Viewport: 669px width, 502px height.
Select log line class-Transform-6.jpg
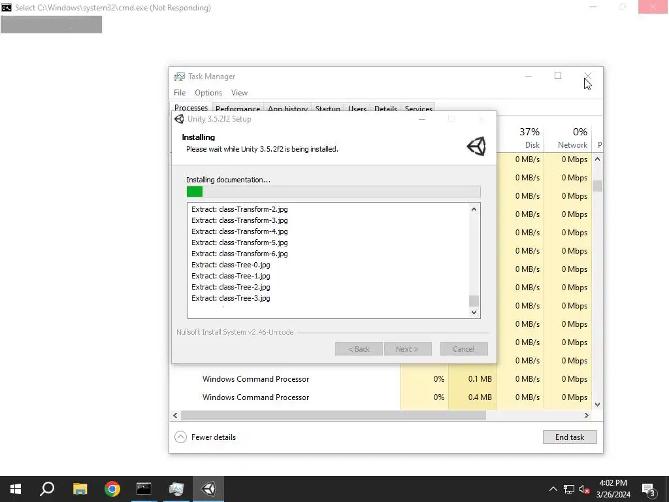[x=239, y=254]
